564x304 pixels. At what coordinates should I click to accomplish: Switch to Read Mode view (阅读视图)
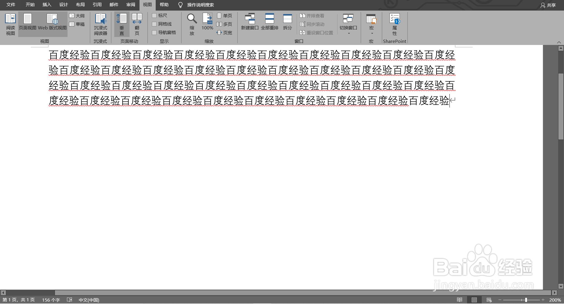click(x=11, y=24)
